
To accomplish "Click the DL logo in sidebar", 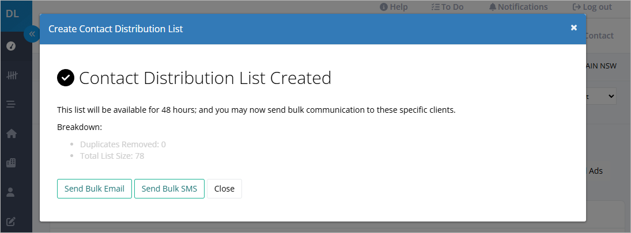I will (x=13, y=13).
